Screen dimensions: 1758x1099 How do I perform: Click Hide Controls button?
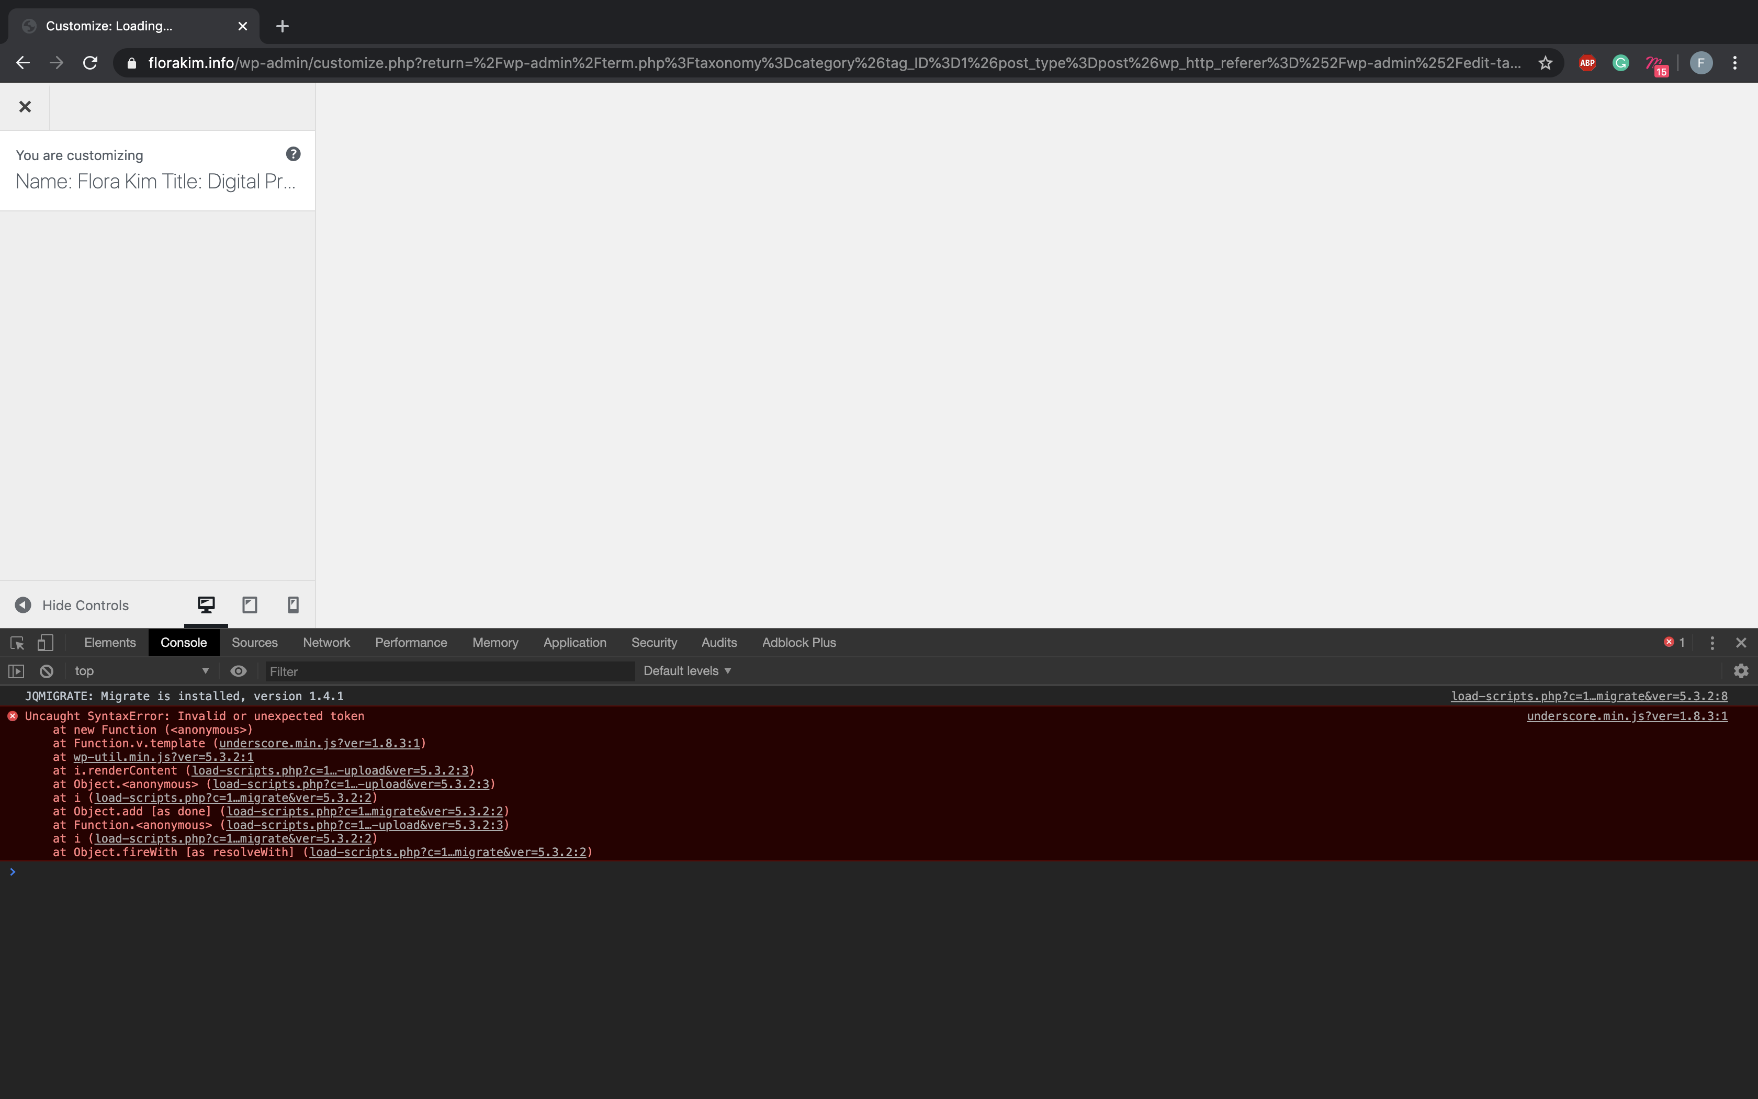[73, 605]
